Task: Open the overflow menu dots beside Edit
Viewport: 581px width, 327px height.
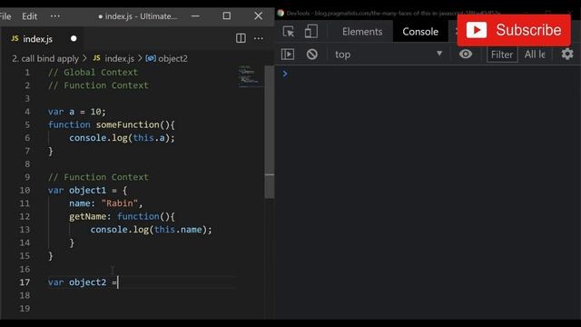Action: tap(54, 16)
